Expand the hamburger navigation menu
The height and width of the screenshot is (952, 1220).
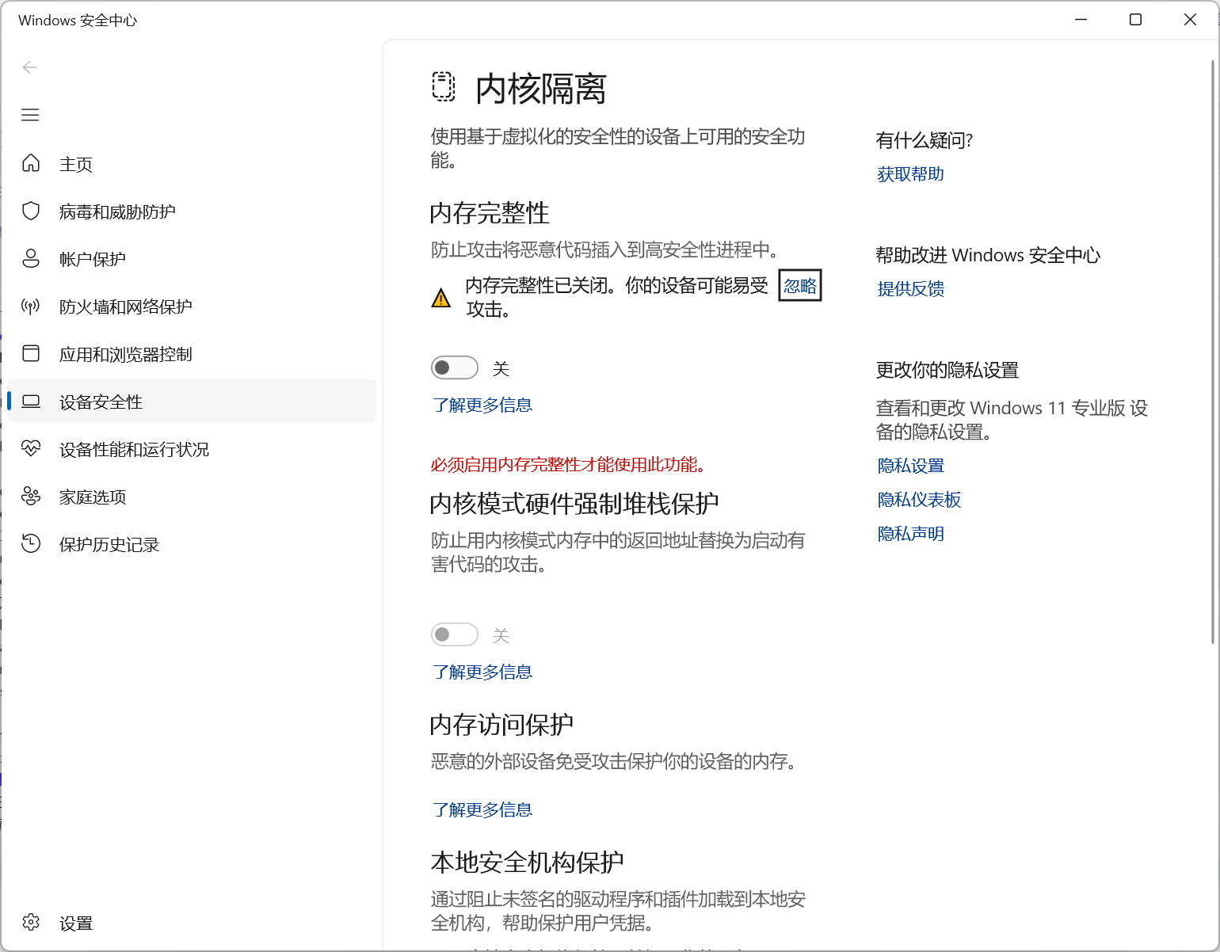click(30, 115)
